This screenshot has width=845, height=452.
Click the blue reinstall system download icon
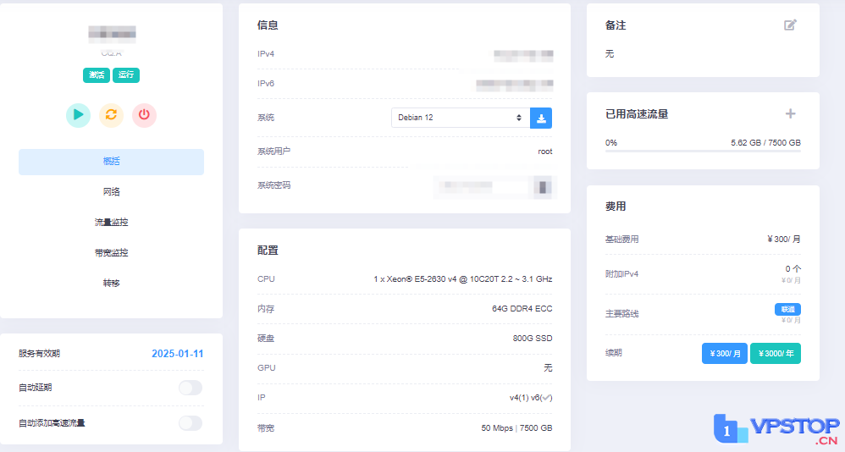[541, 118]
